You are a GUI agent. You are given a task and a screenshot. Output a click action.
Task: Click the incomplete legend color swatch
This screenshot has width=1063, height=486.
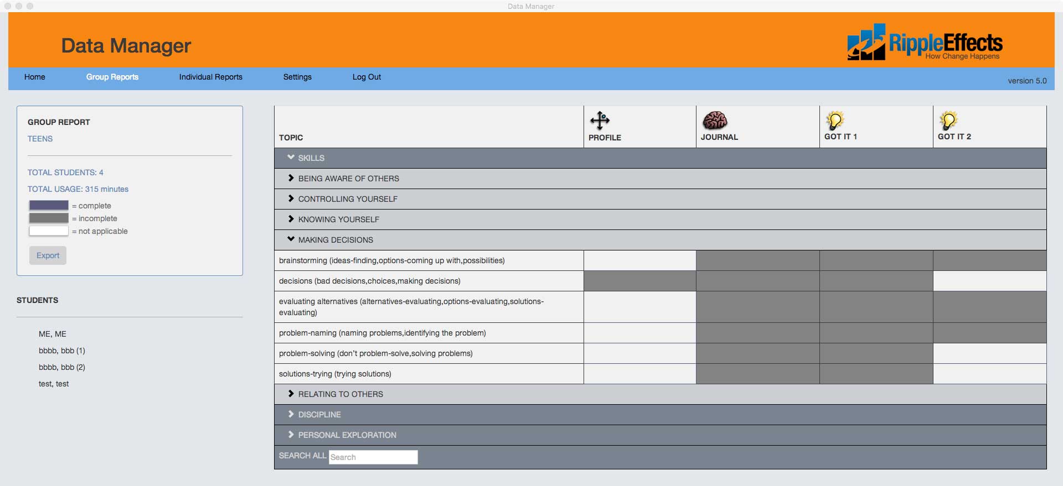click(x=49, y=218)
